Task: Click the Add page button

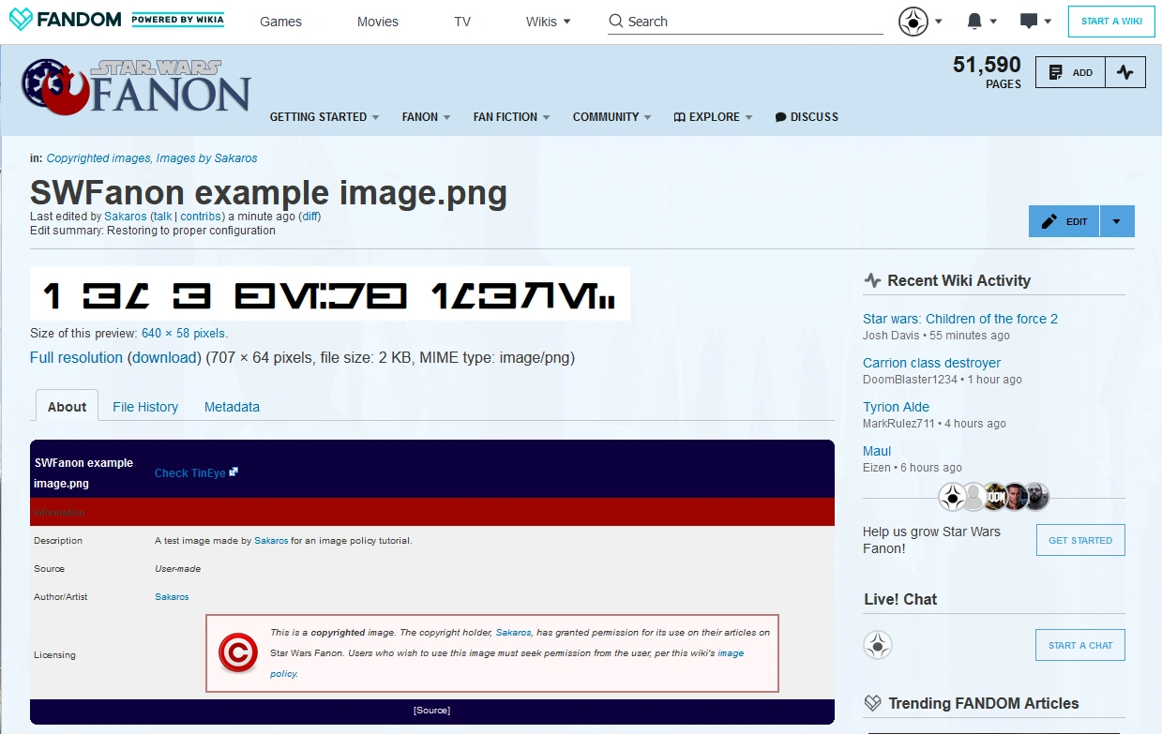Action: (1070, 72)
